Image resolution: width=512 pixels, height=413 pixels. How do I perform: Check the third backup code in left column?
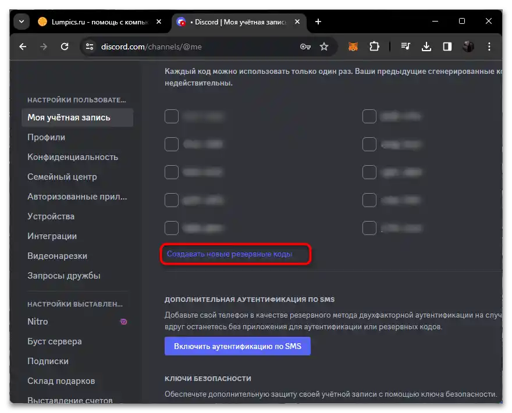pyautogui.click(x=172, y=172)
